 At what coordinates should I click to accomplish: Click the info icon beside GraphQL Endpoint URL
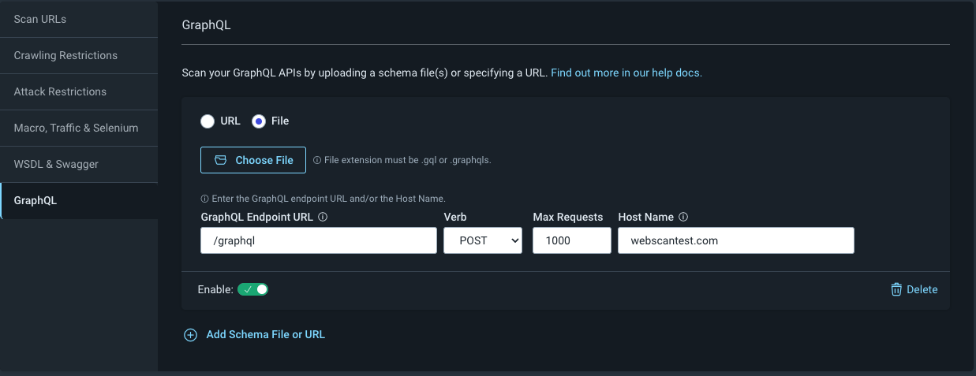pyautogui.click(x=323, y=217)
